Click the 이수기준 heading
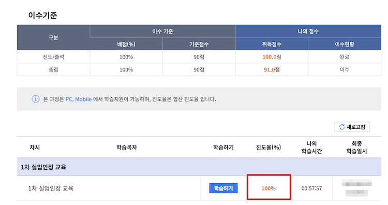Screen dimensions: 388x205 [42, 16]
